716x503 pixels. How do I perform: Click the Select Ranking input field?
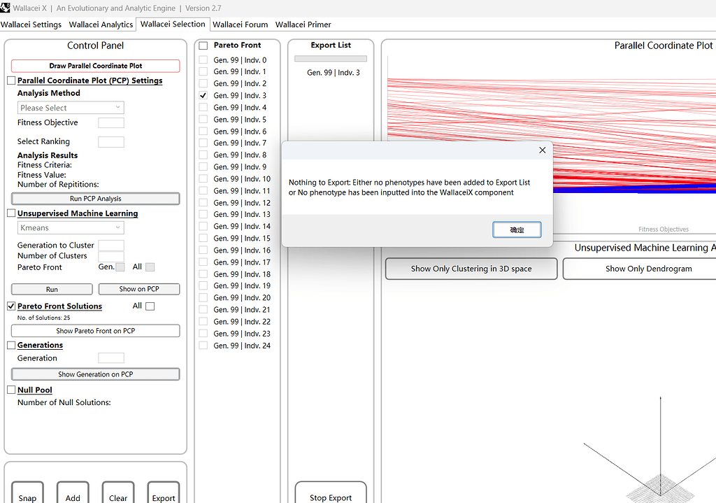tap(111, 141)
